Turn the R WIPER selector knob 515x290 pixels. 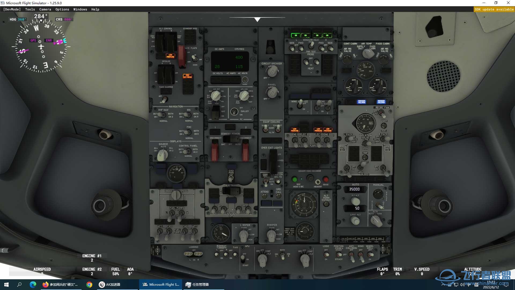pyautogui.click(x=271, y=236)
